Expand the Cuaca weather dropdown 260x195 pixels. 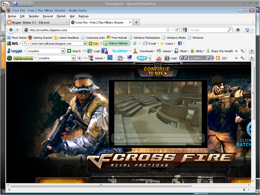[175, 43]
